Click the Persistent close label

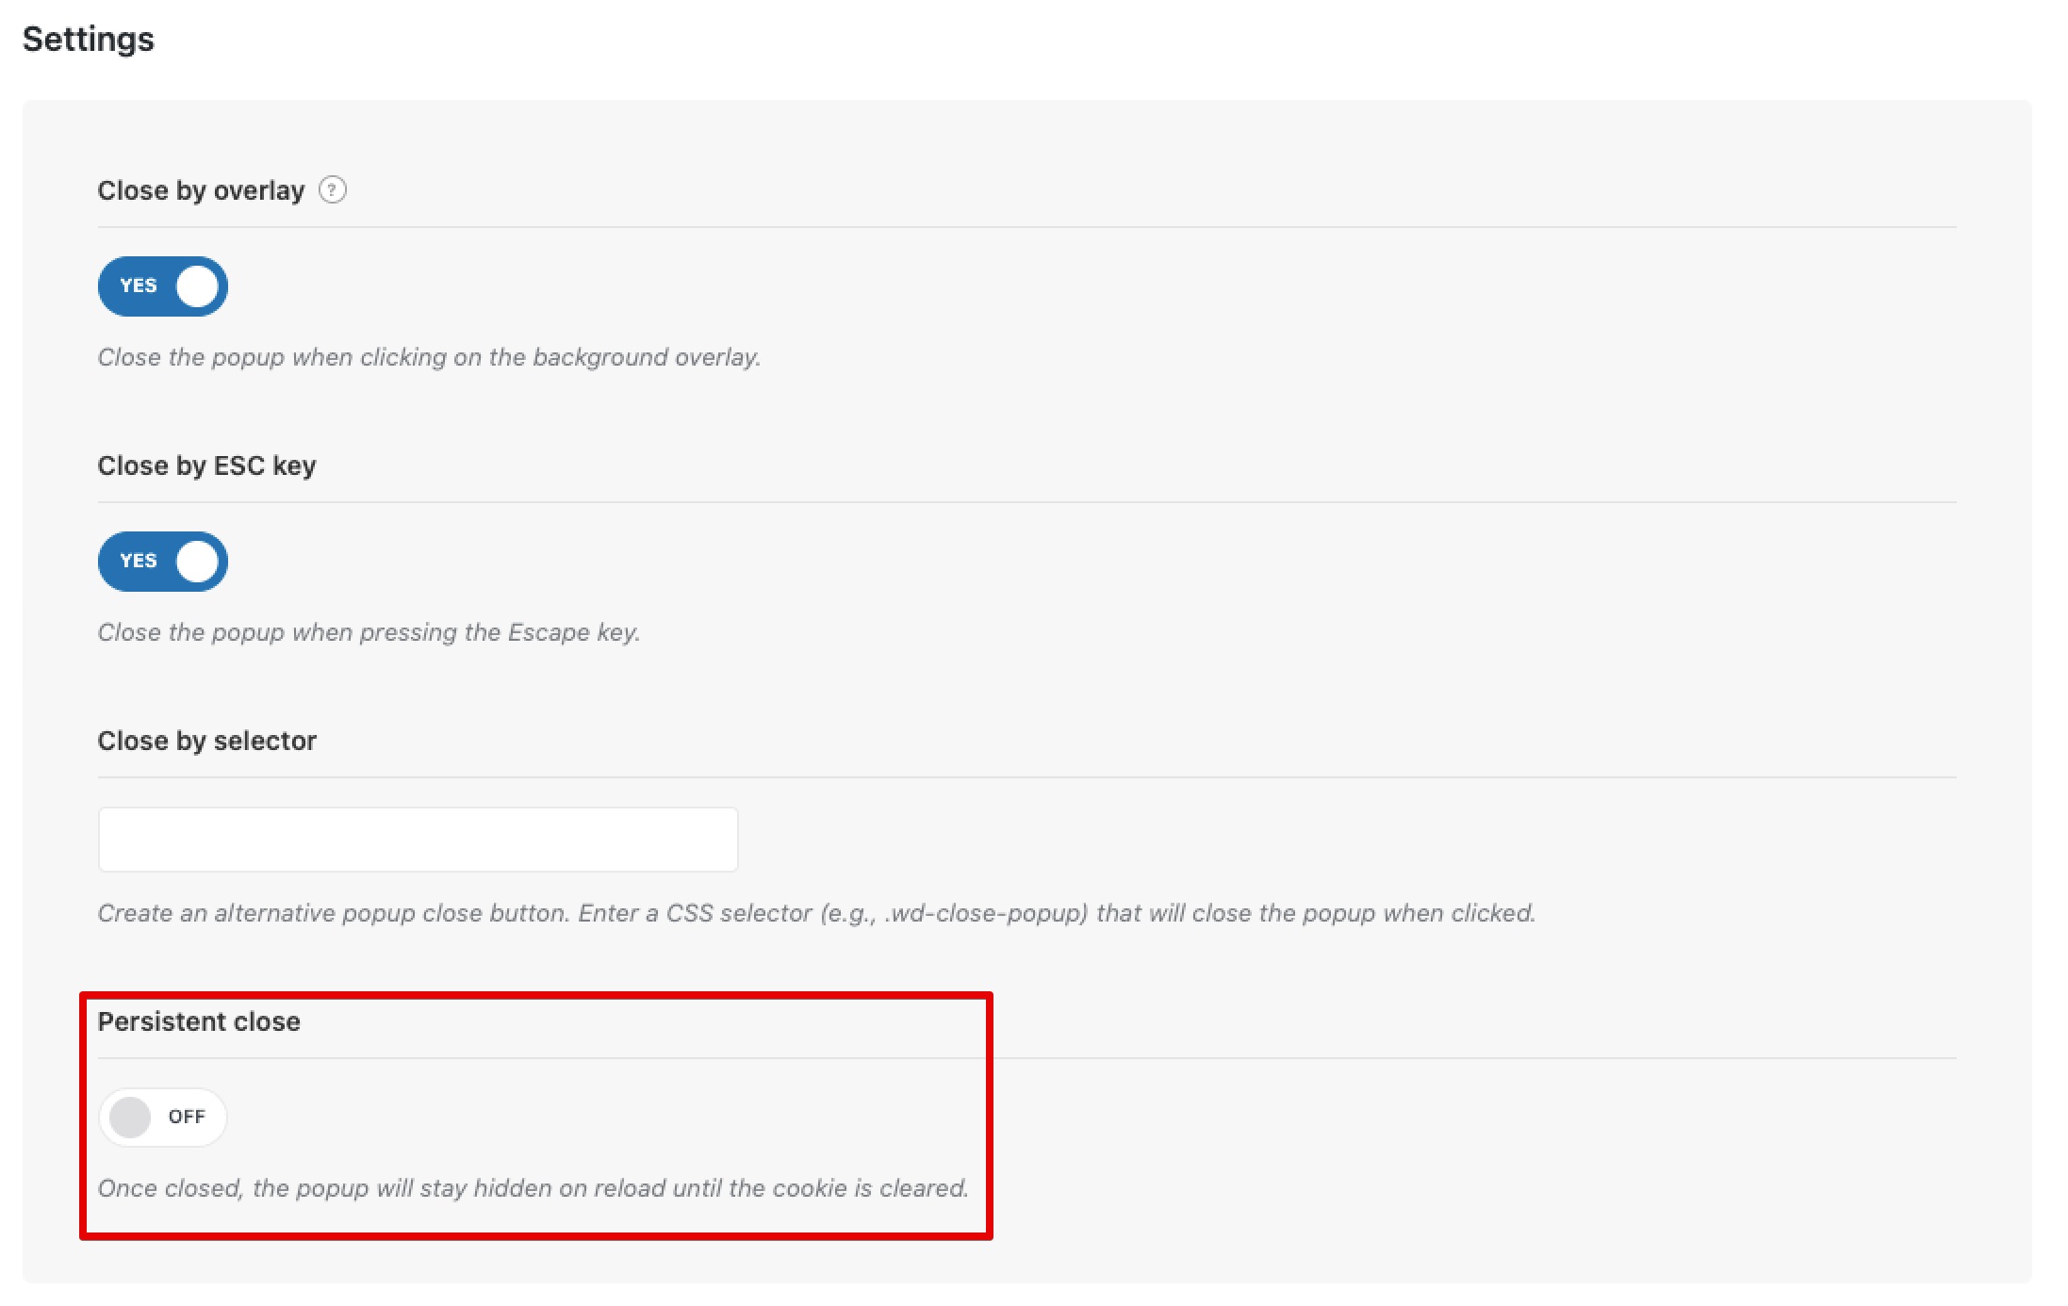click(x=199, y=1021)
